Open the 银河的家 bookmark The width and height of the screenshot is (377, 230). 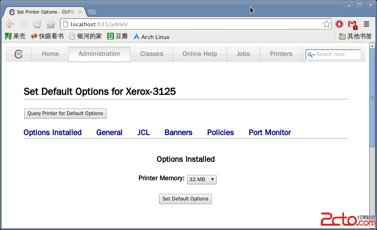[x=86, y=36]
